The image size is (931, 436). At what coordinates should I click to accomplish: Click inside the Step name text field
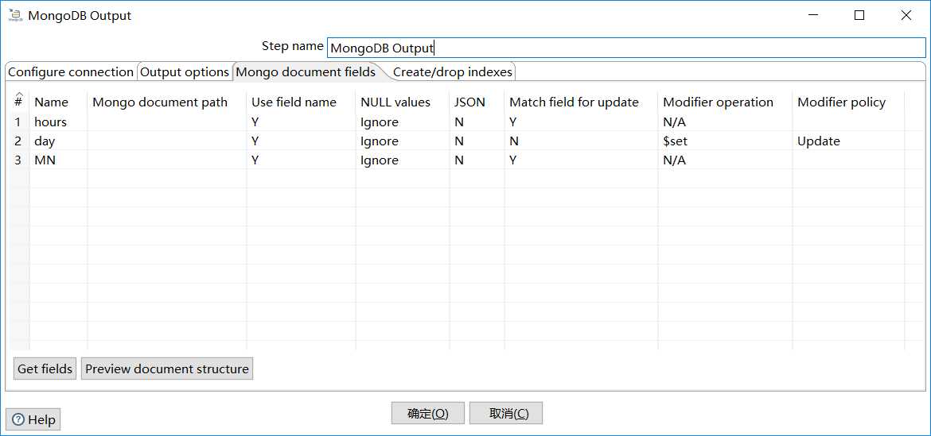[x=625, y=48]
